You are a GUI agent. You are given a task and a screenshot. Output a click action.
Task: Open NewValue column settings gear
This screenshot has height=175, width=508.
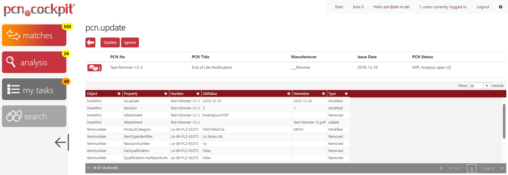(x=323, y=94)
